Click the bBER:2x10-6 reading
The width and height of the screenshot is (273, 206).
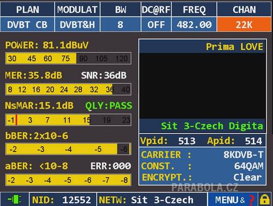pos(37,136)
